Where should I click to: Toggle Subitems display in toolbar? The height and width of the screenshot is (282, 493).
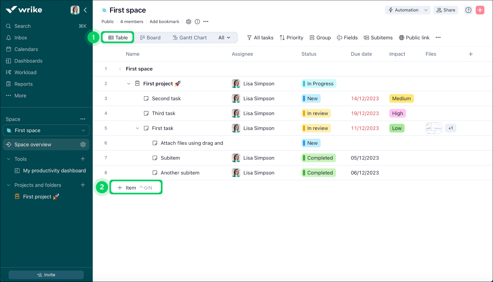[x=378, y=37]
